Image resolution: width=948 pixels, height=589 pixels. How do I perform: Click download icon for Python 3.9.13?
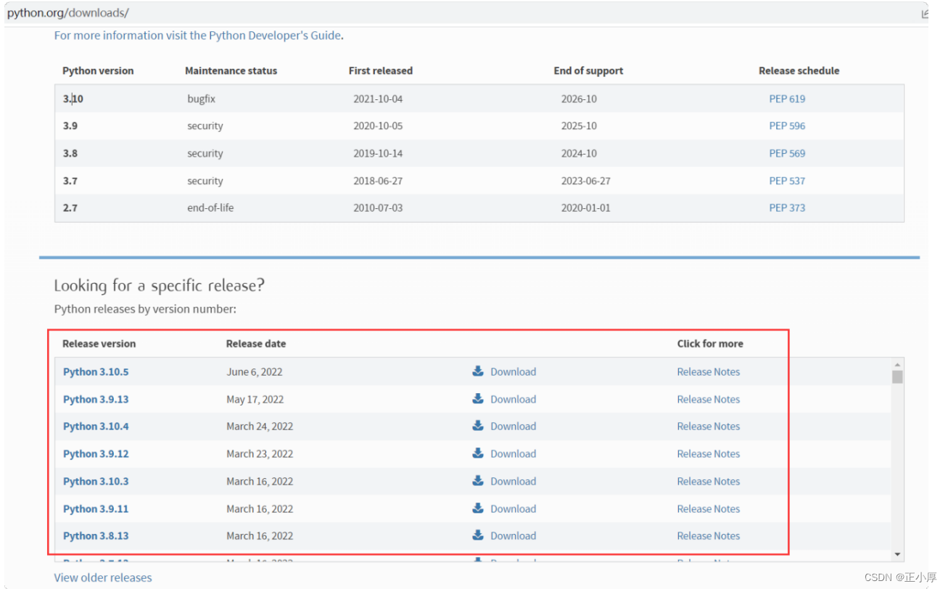click(478, 399)
